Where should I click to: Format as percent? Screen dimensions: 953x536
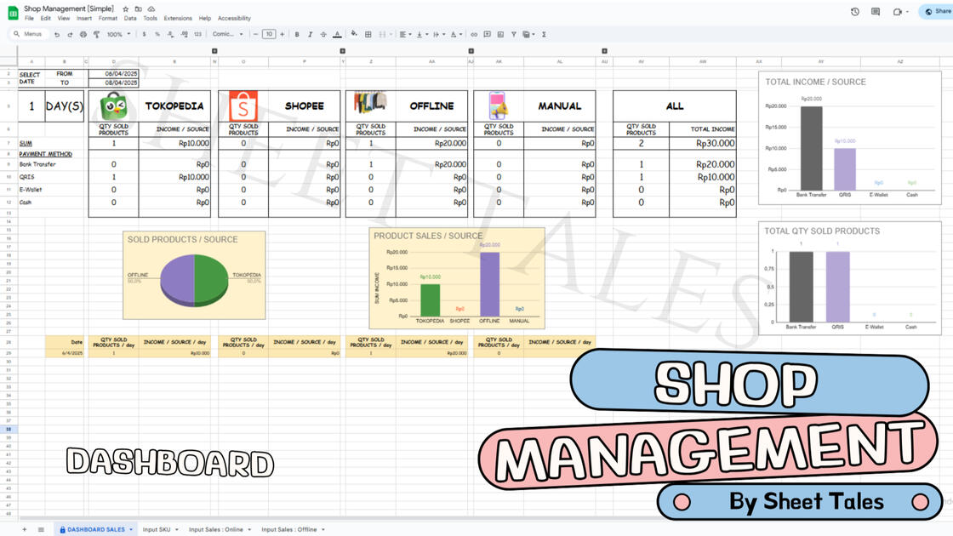click(157, 35)
